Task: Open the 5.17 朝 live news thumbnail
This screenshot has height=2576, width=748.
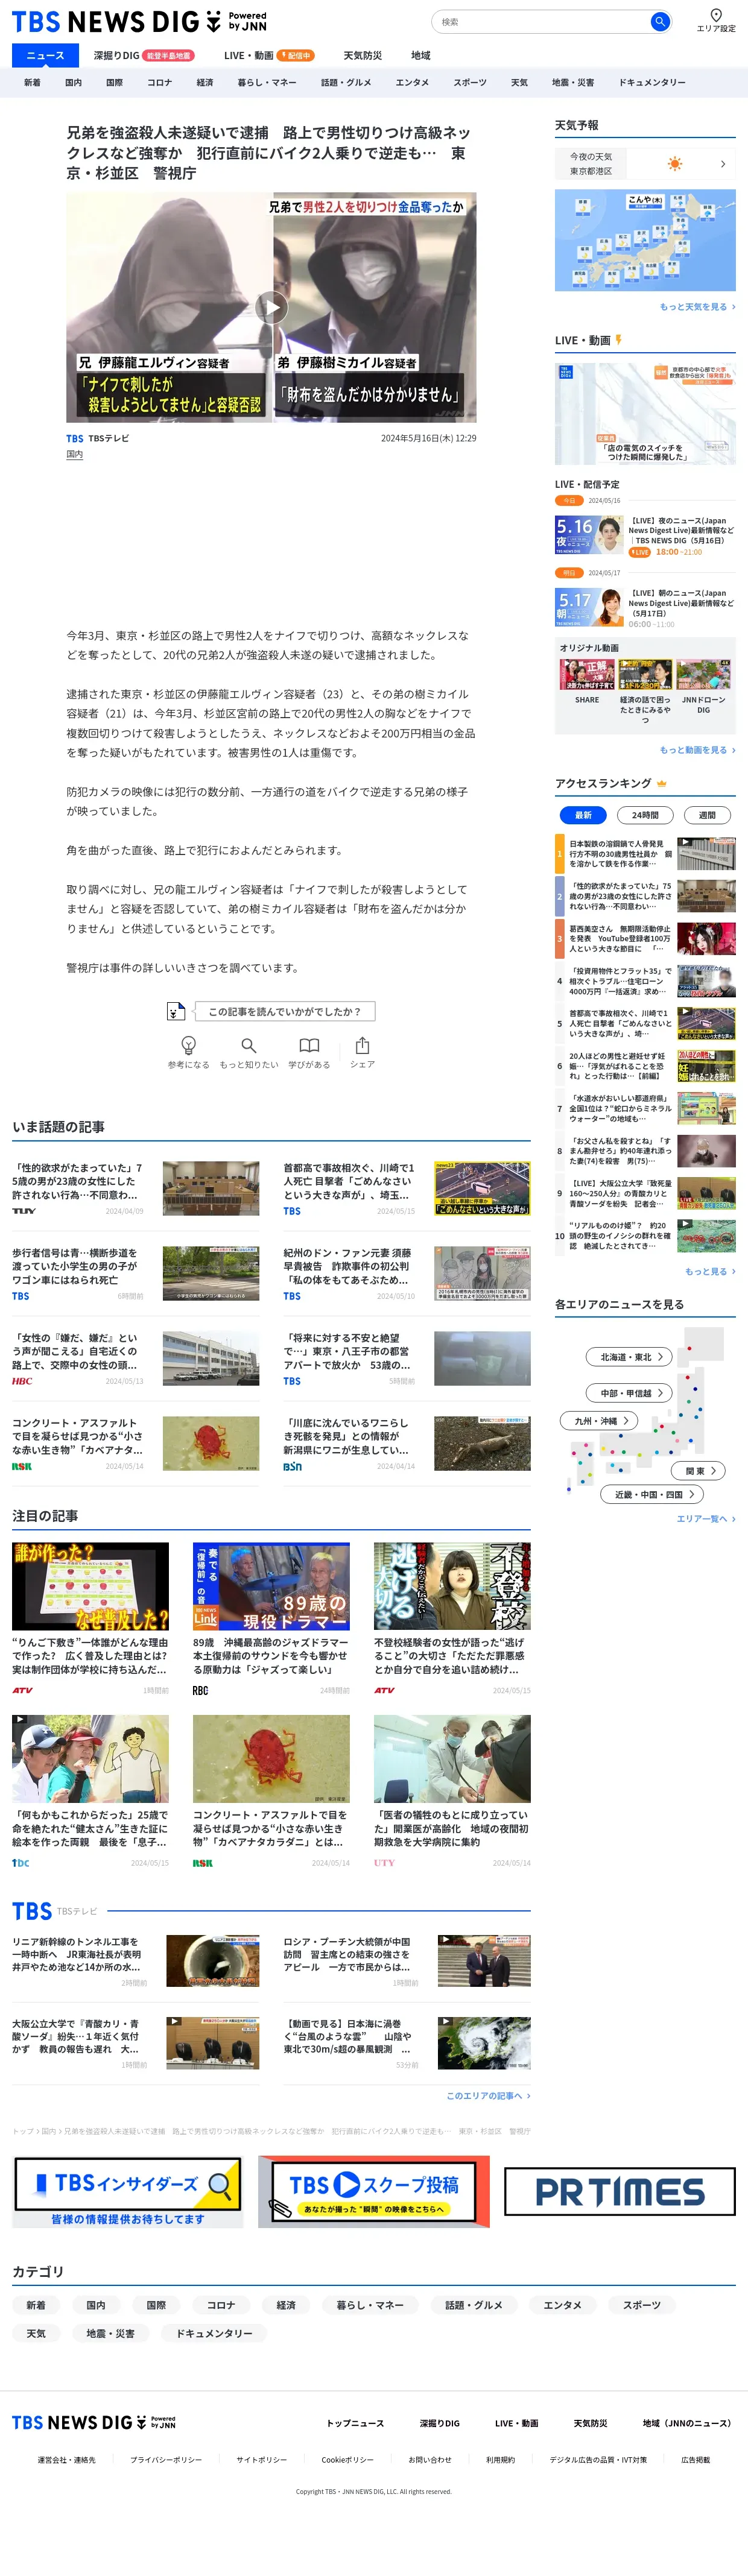Action: [589, 607]
